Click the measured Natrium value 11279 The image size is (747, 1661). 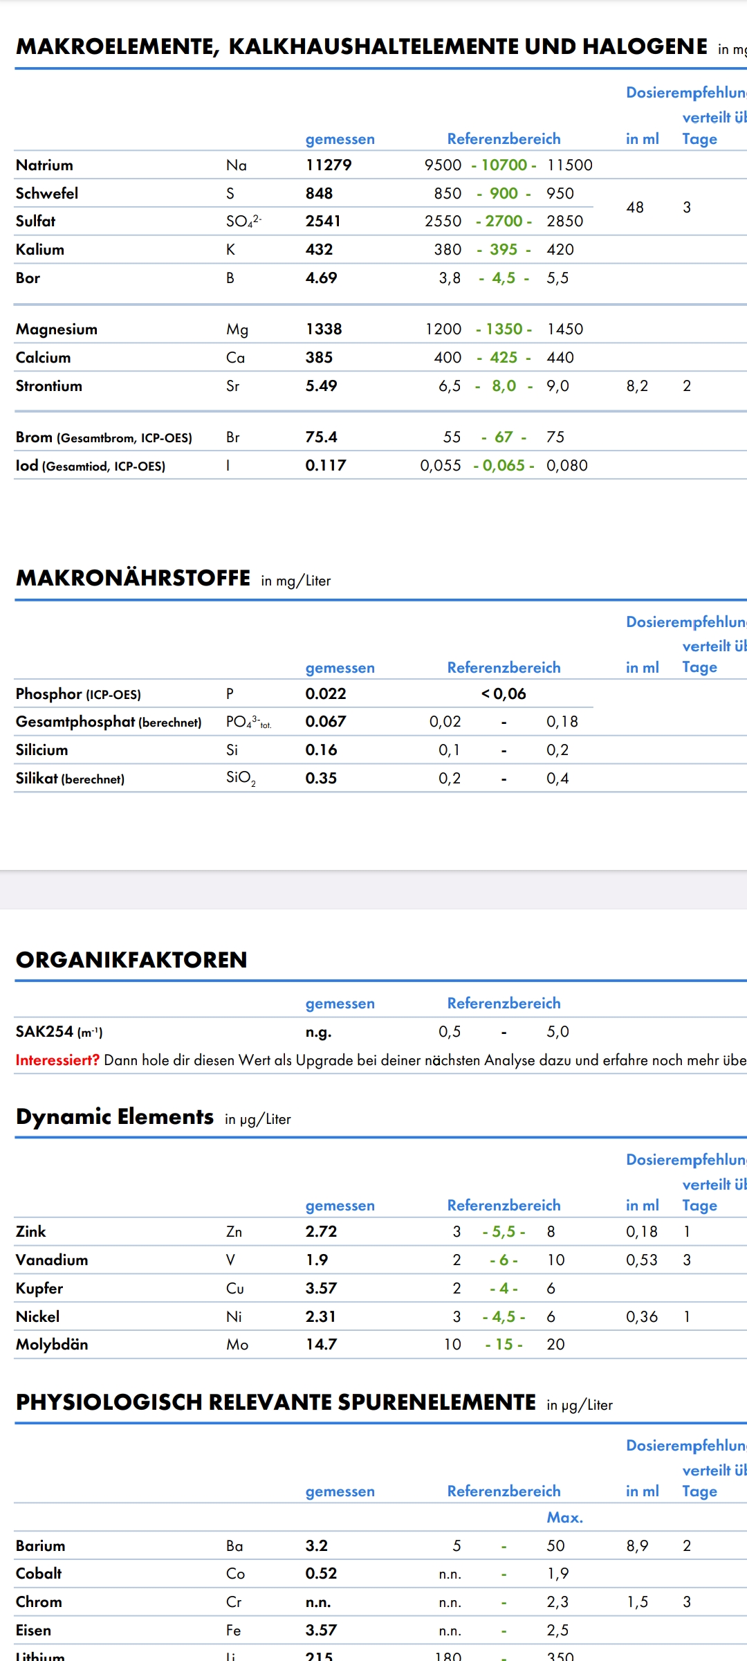coord(329,165)
